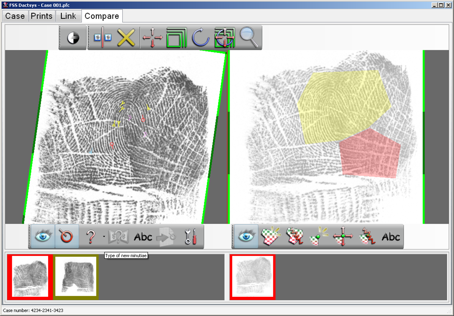454x316 pixels.
Task: Click the case number status bar text
Action: 33,310
